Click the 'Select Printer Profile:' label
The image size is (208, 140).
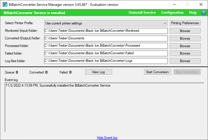pyautogui.click(x=19, y=23)
